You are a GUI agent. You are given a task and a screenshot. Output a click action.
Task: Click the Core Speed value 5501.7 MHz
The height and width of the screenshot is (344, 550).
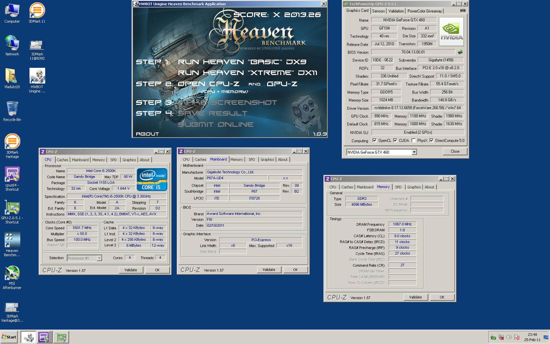pos(82,228)
